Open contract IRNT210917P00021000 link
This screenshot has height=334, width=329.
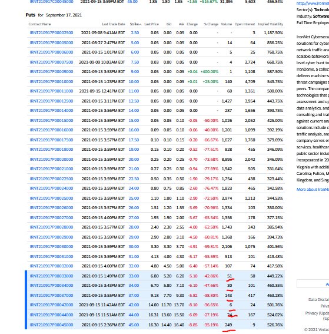tap(51, 168)
